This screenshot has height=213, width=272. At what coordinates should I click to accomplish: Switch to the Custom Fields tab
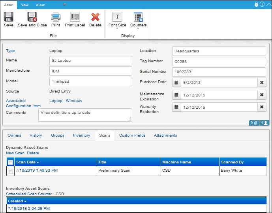click(132, 135)
